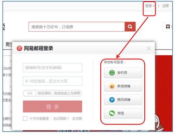
Task: Click the green phone number login icon
Action: (112, 73)
